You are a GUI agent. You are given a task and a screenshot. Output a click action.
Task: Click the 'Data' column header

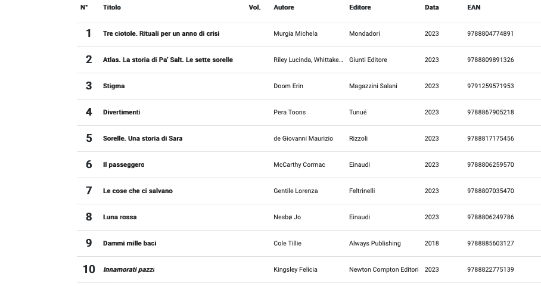[431, 8]
